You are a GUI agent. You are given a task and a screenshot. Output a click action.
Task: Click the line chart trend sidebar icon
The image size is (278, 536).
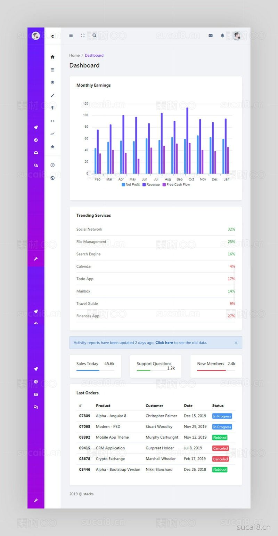(x=52, y=134)
